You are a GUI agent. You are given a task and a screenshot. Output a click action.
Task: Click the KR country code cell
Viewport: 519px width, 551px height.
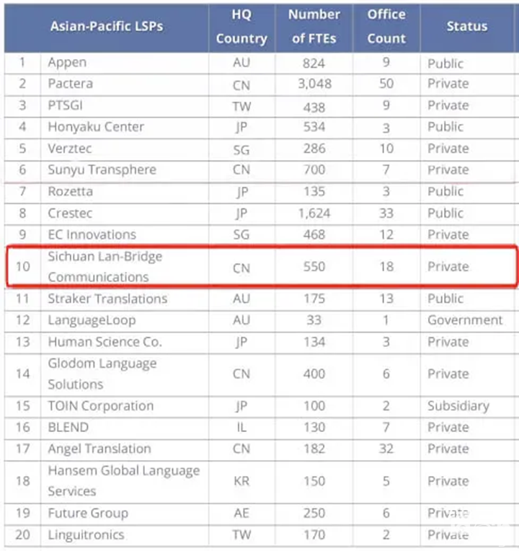[x=241, y=481]
